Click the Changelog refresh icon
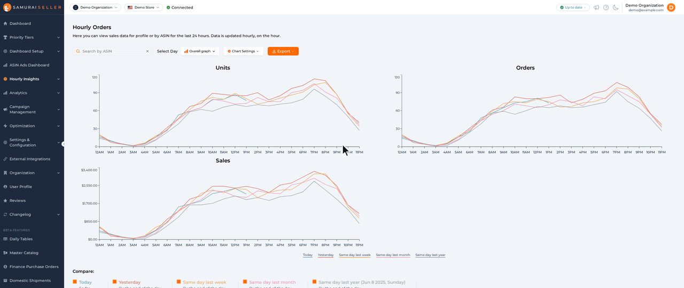 click(5, 214)
